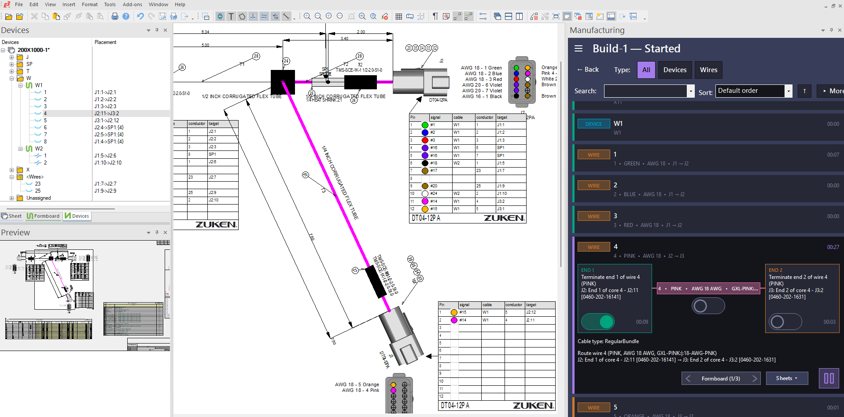Click the Preview panel drawing thumbnail
The width and height of the screenshot is (844, 417).
[x=85, y=295]
